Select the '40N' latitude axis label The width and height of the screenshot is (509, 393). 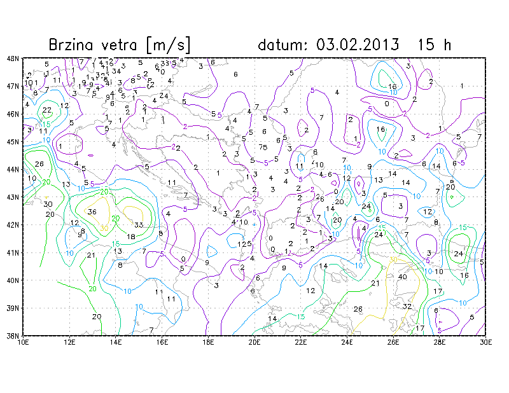[13, 280]
